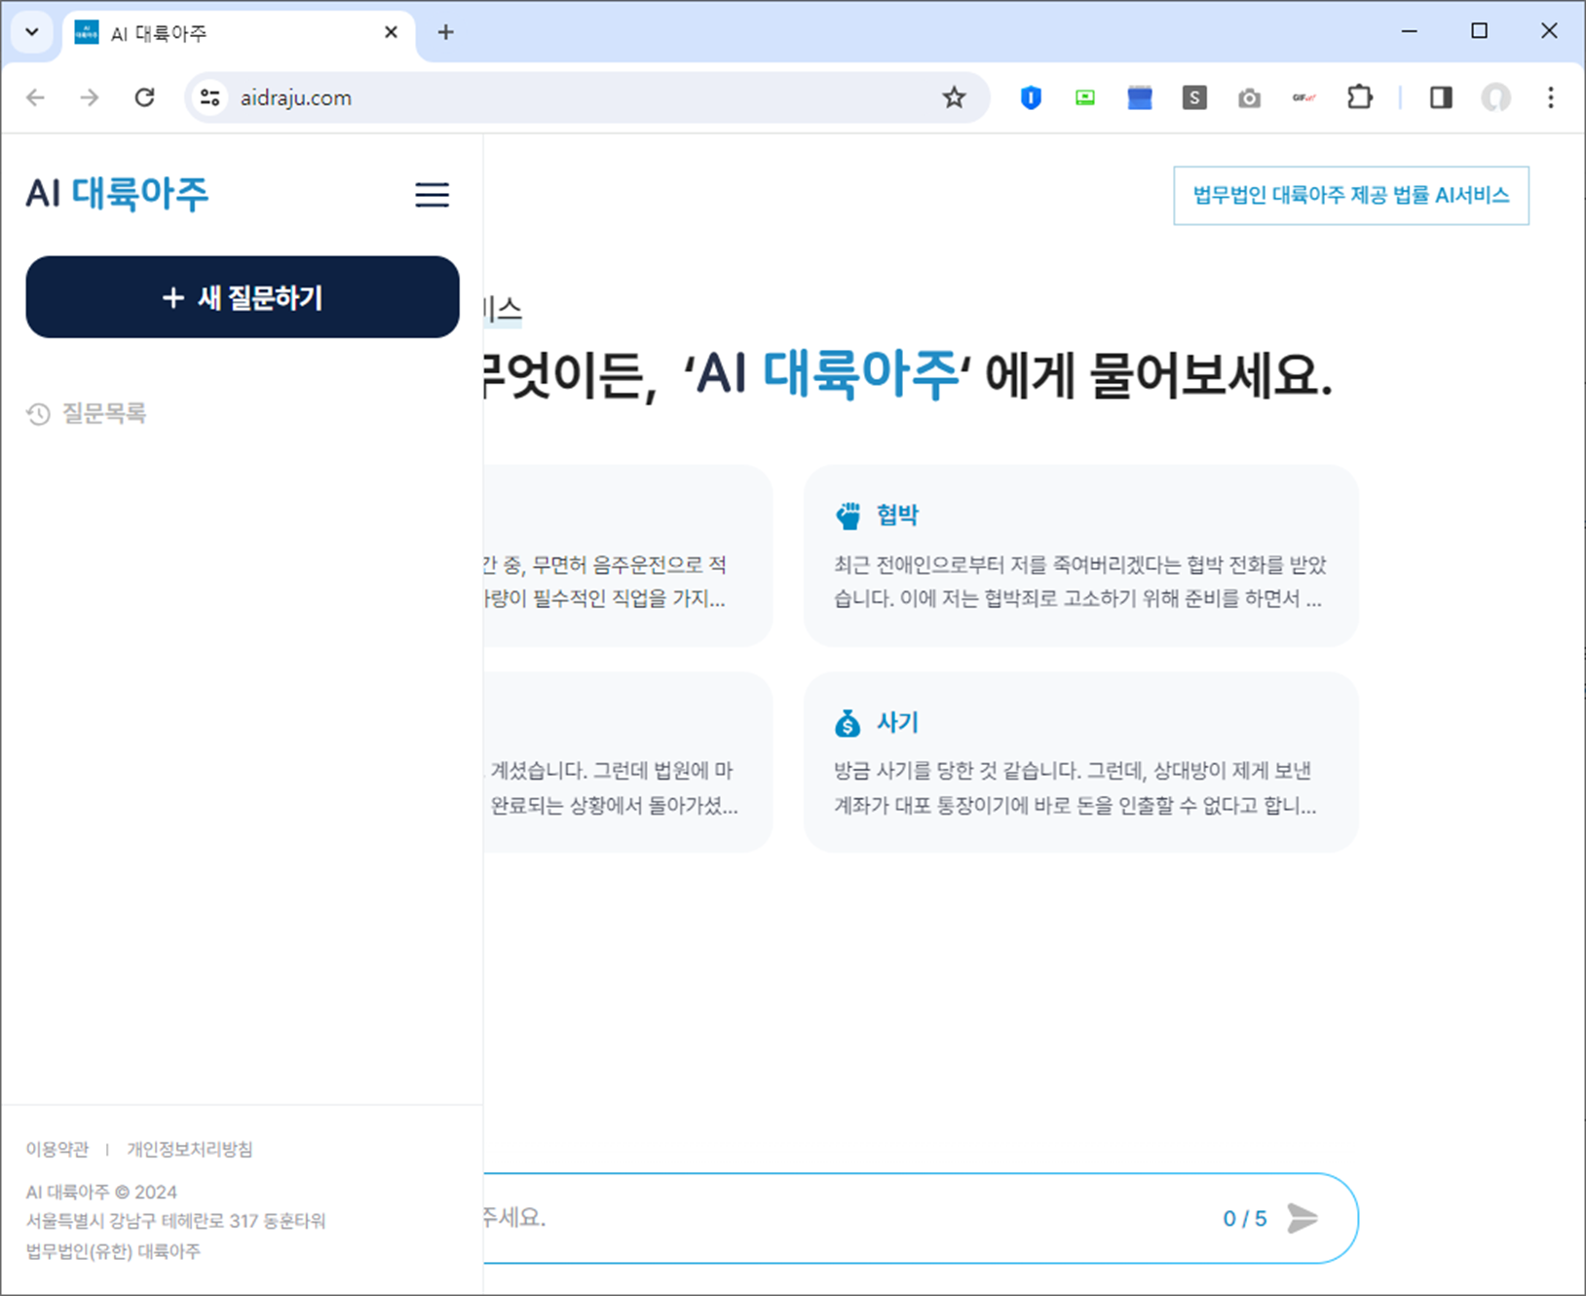Screen dimensions: 1586x1296
Task: Open the sidebar hamburger menu
Action: 433,195
